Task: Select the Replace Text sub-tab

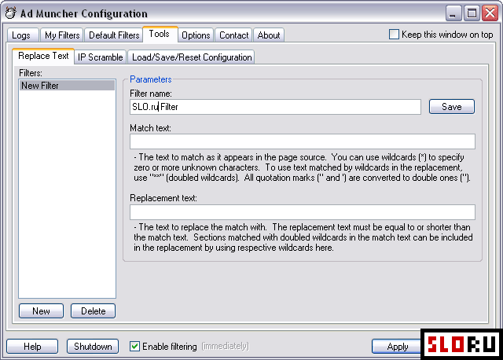Action: click(x=43, y=56)
